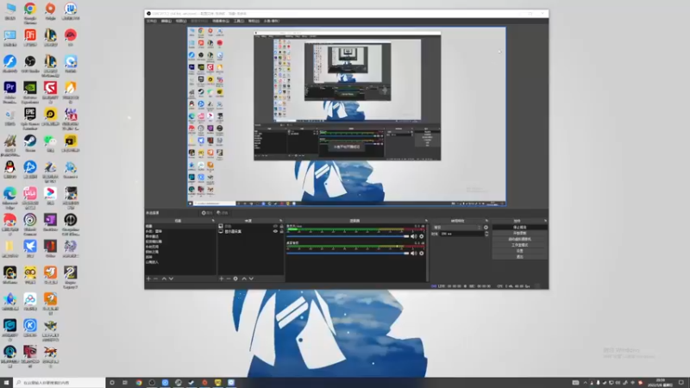Screen dimensions: 690x388
Task: Click the OBS preview canvas
Action: [347, 117]
